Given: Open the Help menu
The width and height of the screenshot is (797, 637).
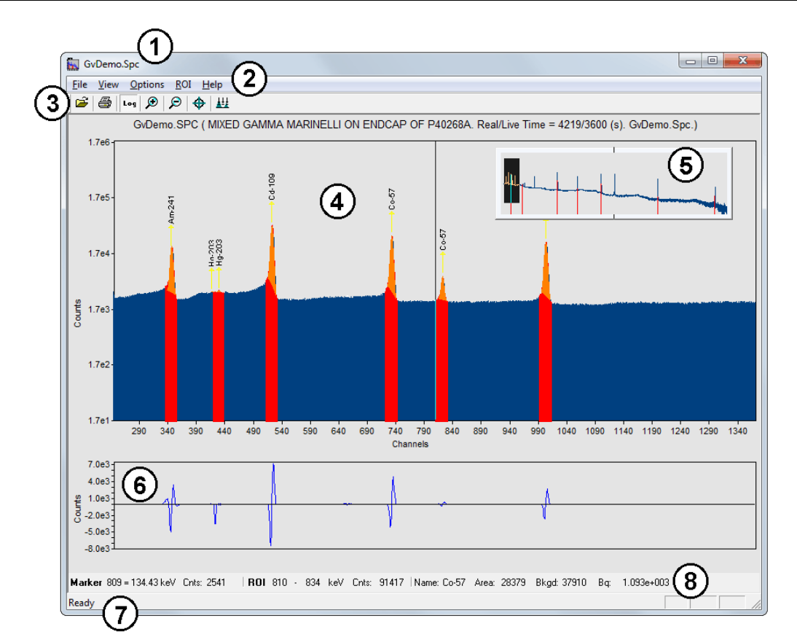Looking at the screenshot, I should click(x=212, y=85).
